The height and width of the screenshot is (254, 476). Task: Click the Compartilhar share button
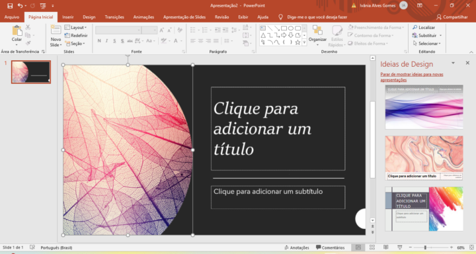452,17
